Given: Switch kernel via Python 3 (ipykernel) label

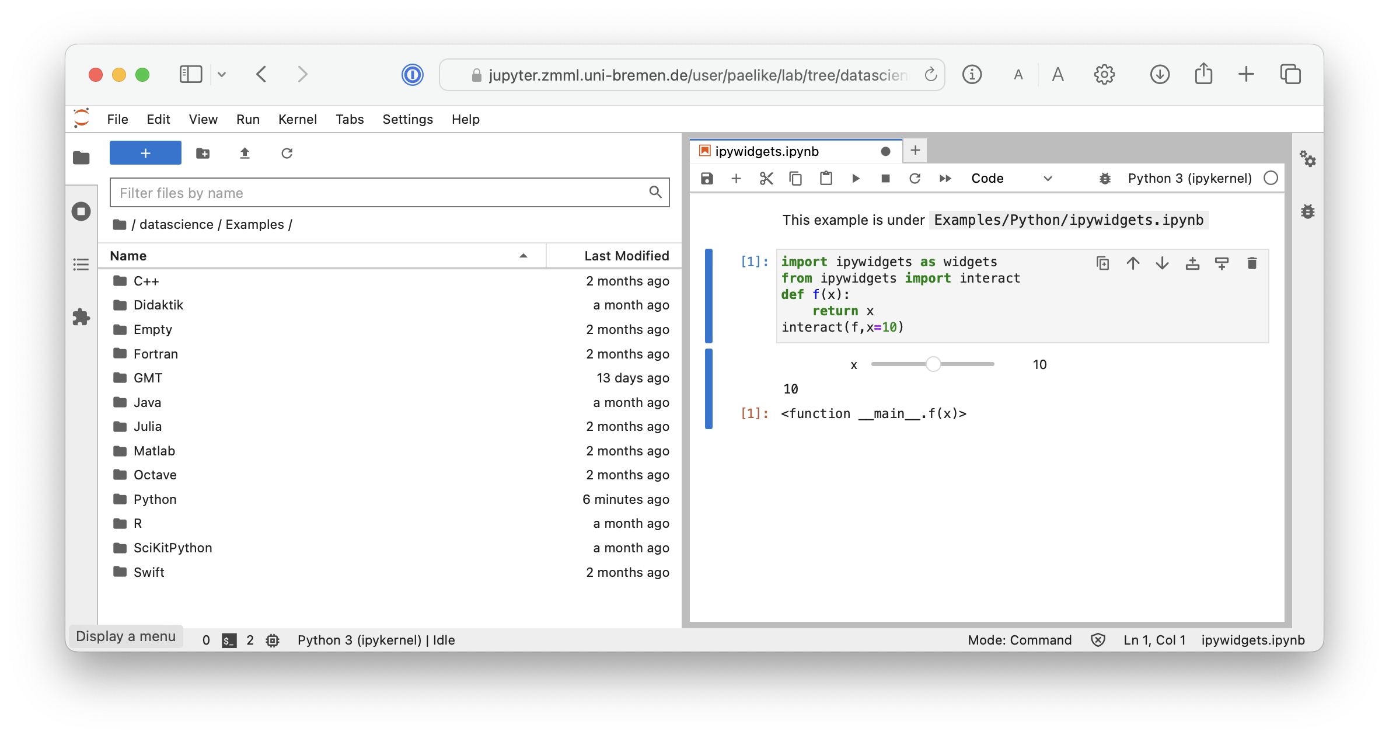Looking at the screenshot, I should [x=1189, y=178].
